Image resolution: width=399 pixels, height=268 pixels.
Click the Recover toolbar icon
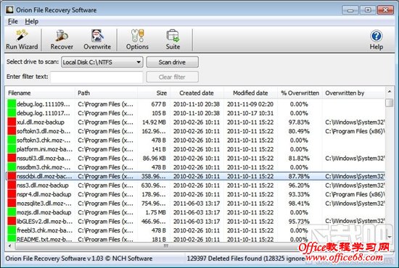point(62,40)
